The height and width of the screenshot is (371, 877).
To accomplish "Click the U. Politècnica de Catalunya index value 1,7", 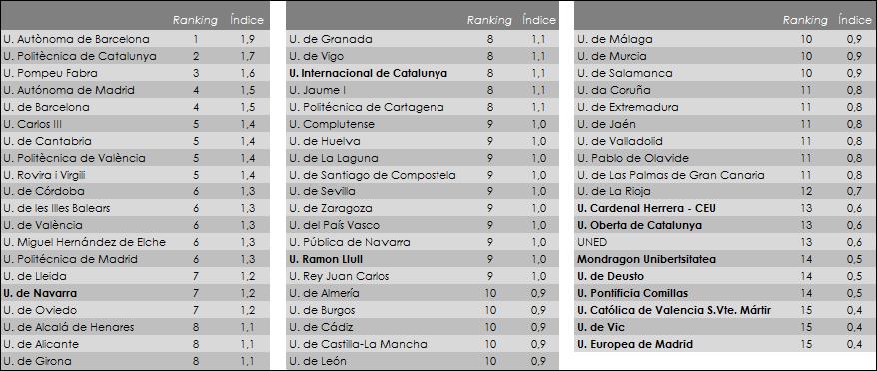I will click(247, 57).
